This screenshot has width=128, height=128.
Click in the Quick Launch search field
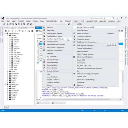point(101,18)
